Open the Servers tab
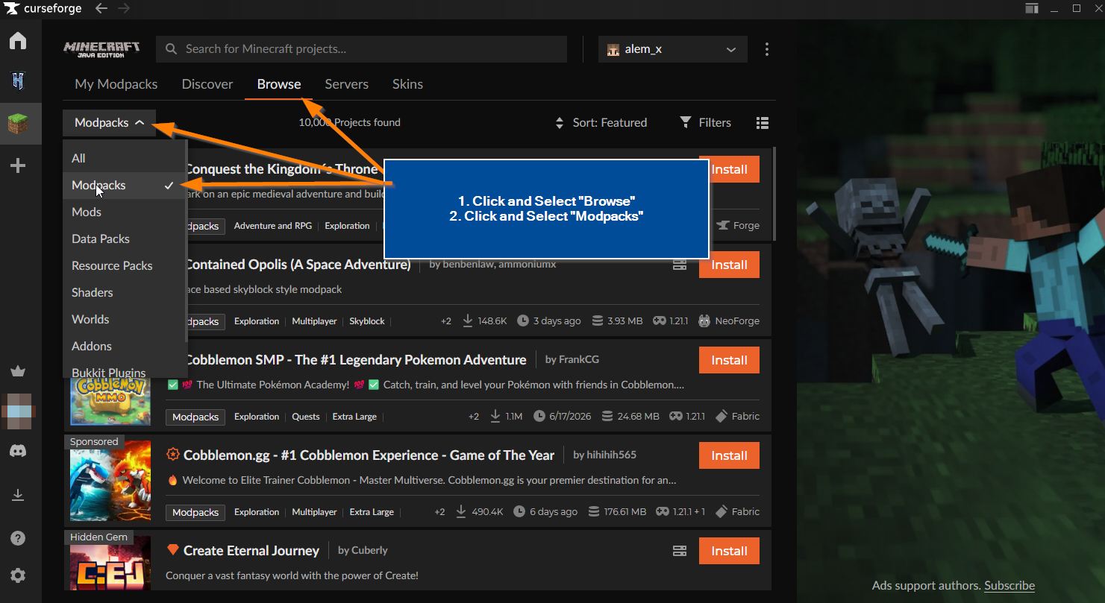This screenshot has height=603, width=1105. (346, 84)
